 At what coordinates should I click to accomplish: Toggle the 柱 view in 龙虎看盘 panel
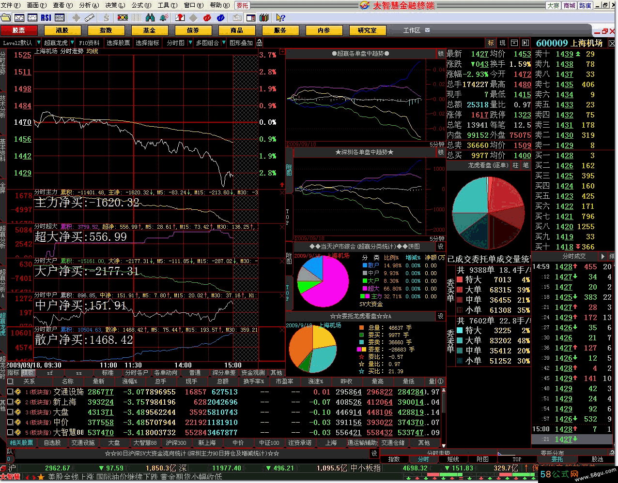(516, 165)
